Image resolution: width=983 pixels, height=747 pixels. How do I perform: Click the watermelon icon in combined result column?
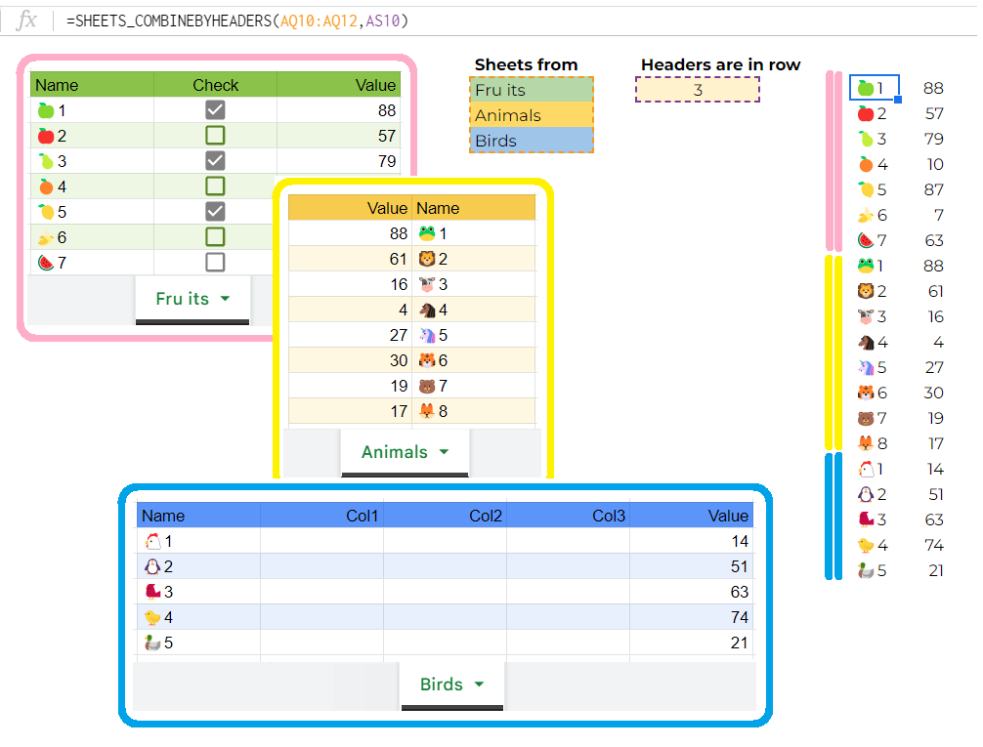click(866, 240)
